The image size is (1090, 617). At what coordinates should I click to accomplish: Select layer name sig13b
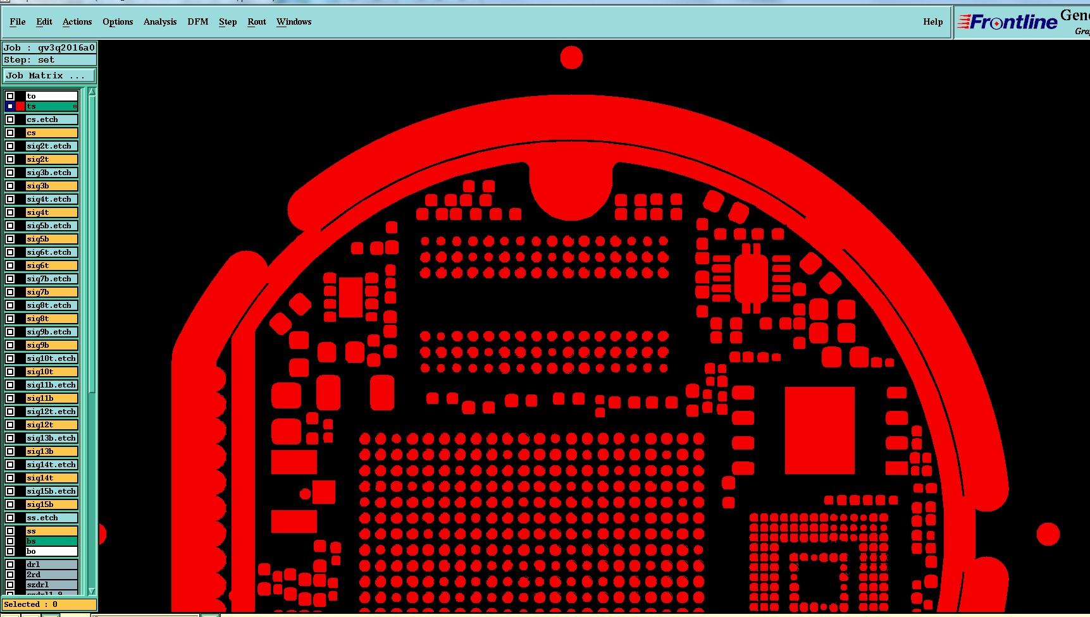(x=52, y=451)
